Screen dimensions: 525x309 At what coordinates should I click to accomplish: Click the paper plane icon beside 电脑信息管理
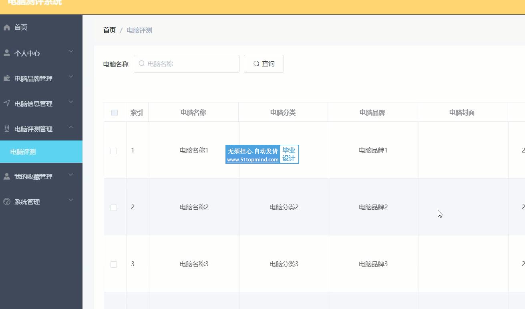tap(7, 103)
